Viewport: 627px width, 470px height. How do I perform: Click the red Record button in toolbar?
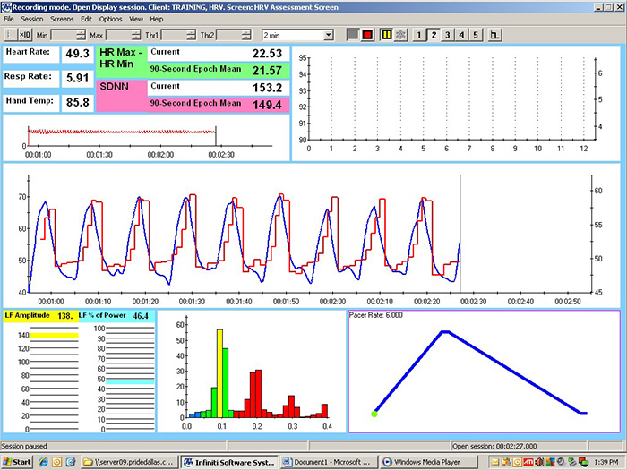click(367, 34)
